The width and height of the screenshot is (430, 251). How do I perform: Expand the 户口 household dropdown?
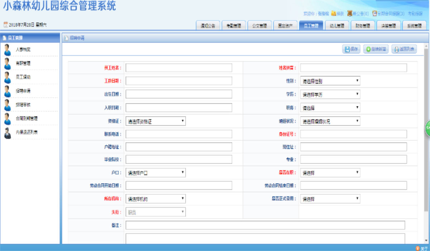point(156,173)
